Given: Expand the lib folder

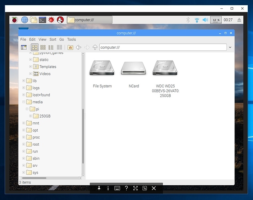Looking at the screenshot, I should pyautogui.click(x=24, y=80).
